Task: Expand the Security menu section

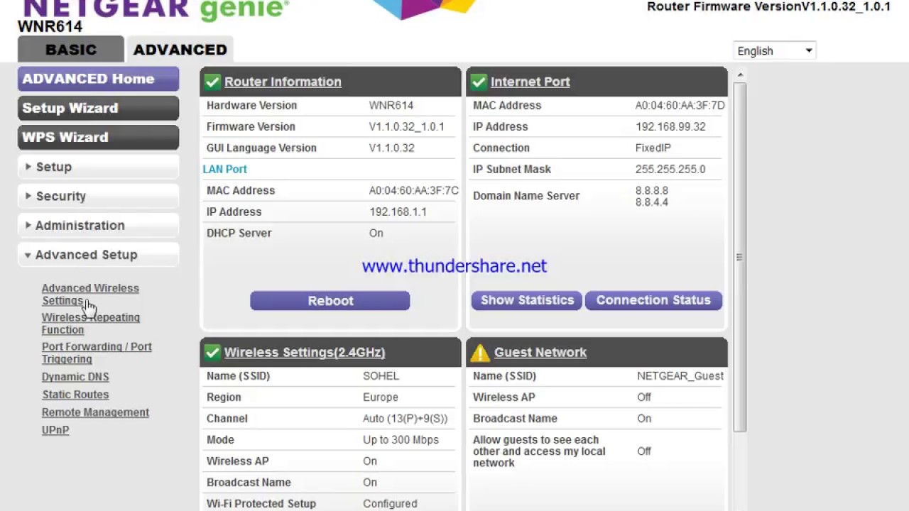Action: click(x=99, y=196)
